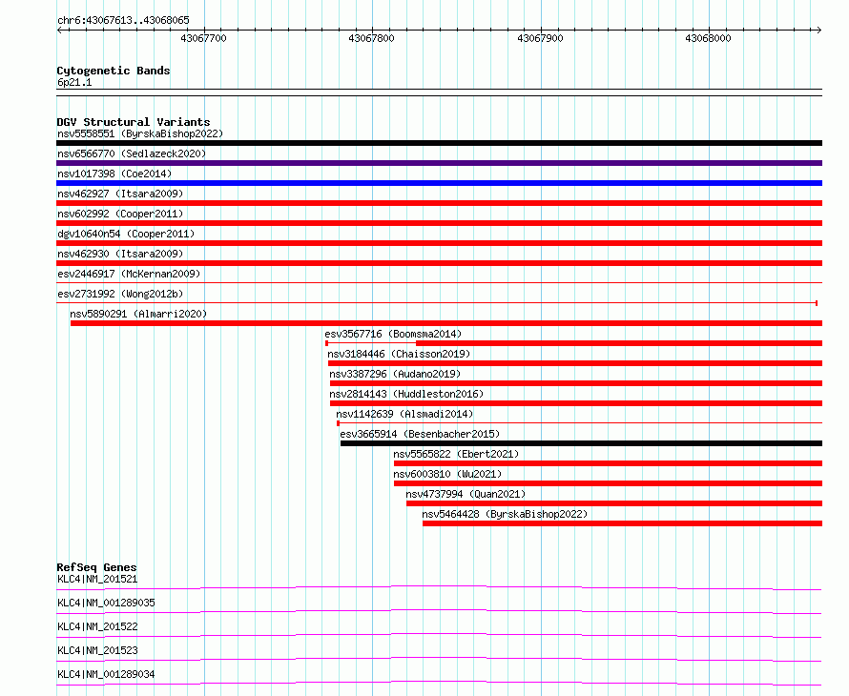Click the chr6:43067613..43068065 region label
The height and width of the screenshot is (696, 849).
pos(123,21)
